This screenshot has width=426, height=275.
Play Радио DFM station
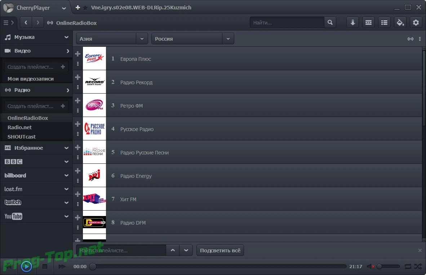[133, 222]
